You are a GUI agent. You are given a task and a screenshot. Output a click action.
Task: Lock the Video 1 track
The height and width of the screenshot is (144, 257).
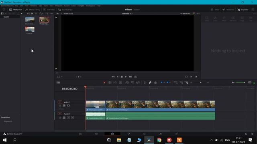(60, 106)
